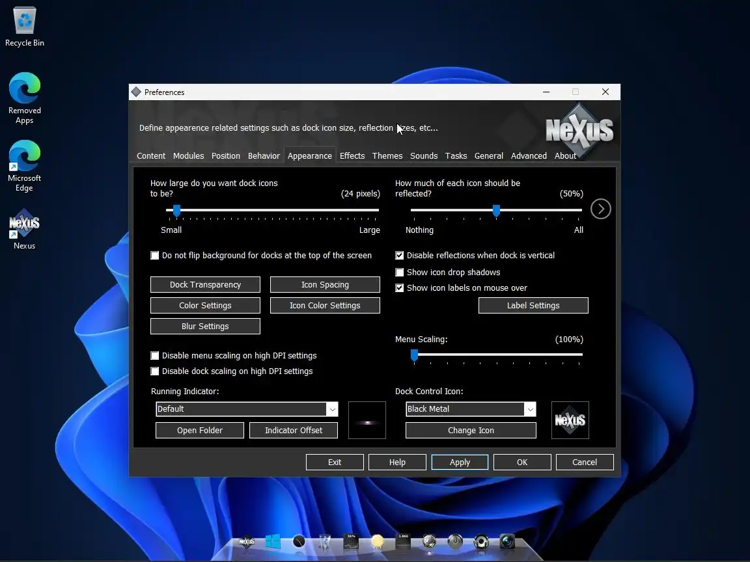Enable Show icon drop shadows
This screenshot has width=750, height=562.
(399, 272)
